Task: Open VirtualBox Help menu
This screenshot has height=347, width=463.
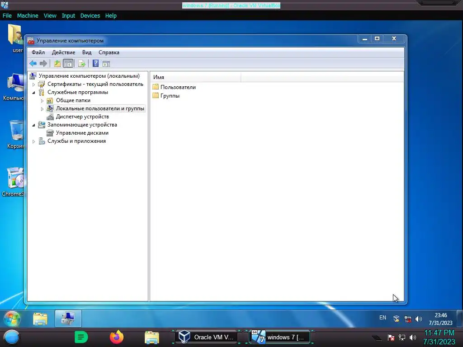Action: tap(111, 16)
